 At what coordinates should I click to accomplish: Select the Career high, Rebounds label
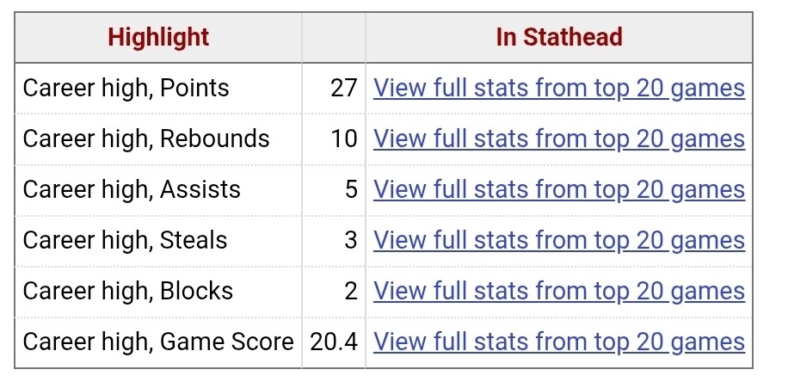click(x=146, y=139)
